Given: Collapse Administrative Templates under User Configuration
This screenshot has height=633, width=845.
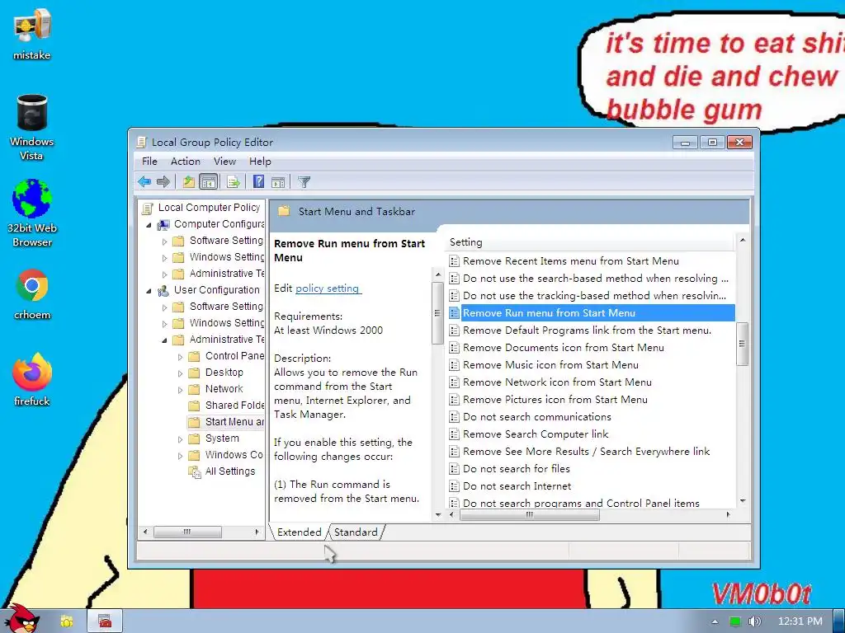Looking at the screenshot, I should pyautogui.click(x=165, y=340).
